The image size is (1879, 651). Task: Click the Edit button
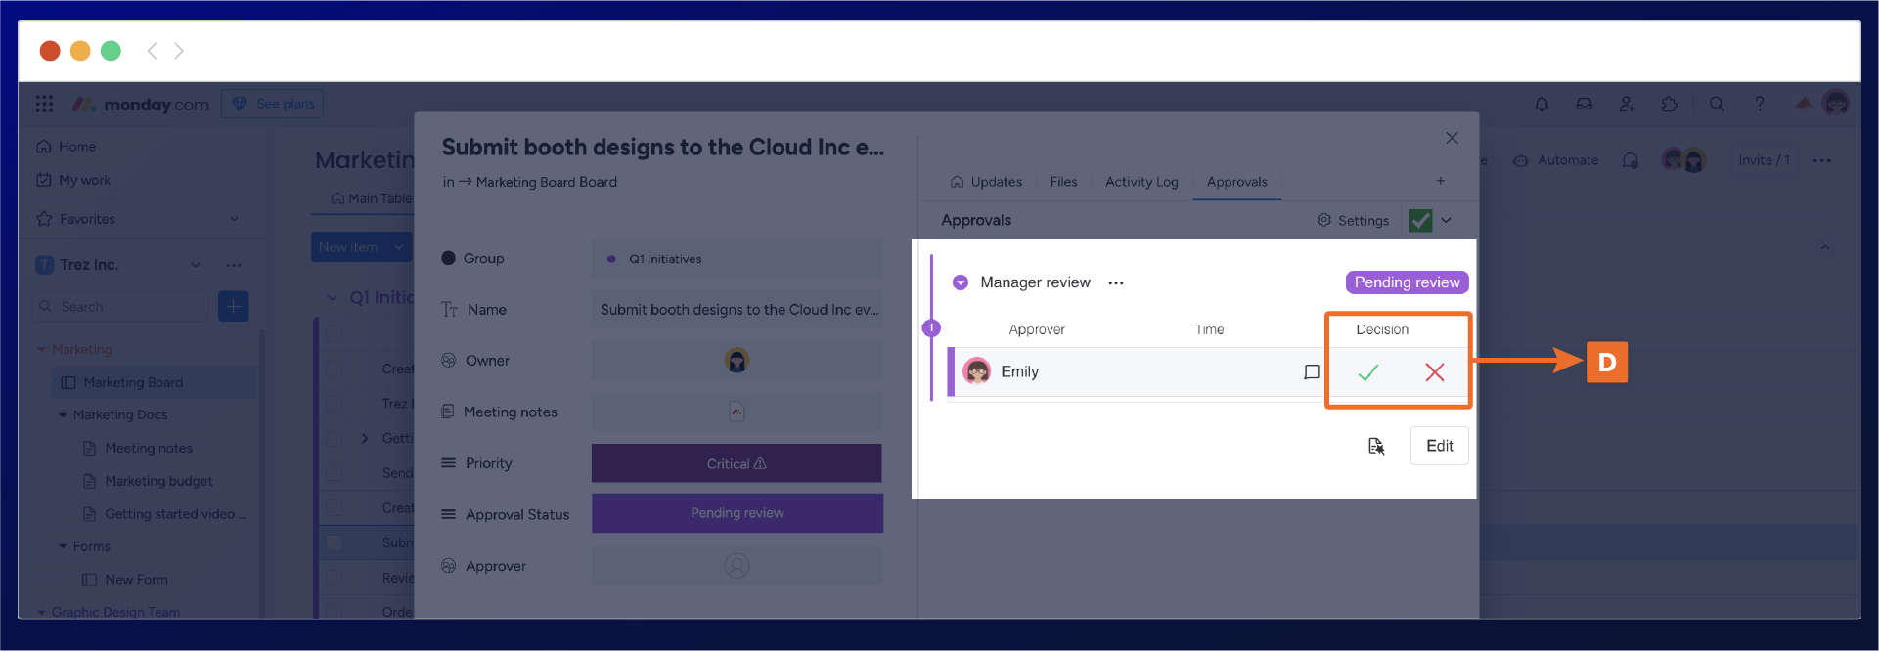point(1439,446)
